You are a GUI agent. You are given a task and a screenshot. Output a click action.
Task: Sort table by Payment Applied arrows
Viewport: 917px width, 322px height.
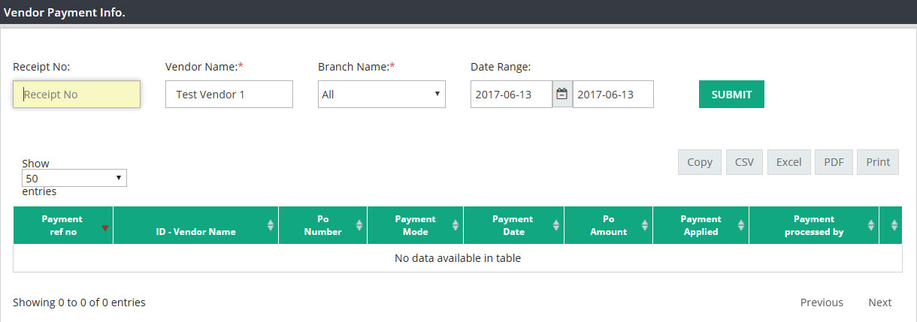tap(741, 225)
